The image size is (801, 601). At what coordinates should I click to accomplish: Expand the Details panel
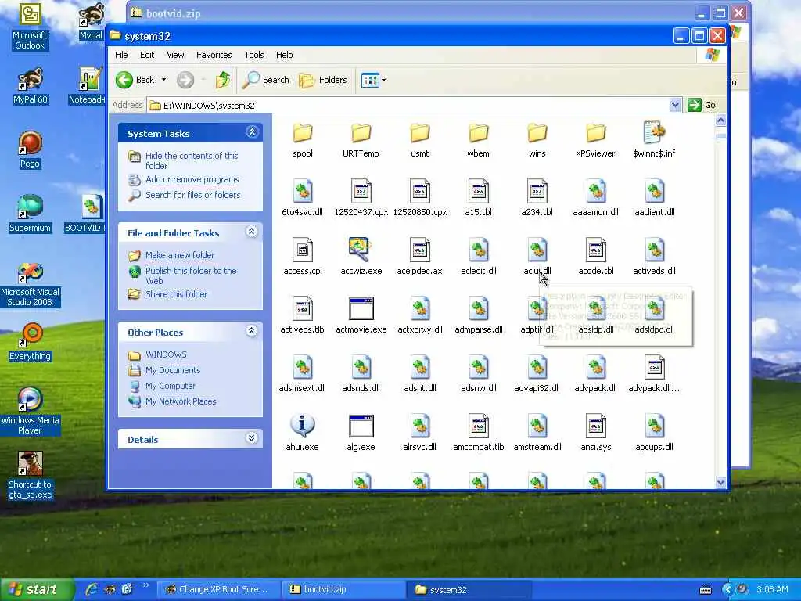pyautogui.click(x=251, y=438)
